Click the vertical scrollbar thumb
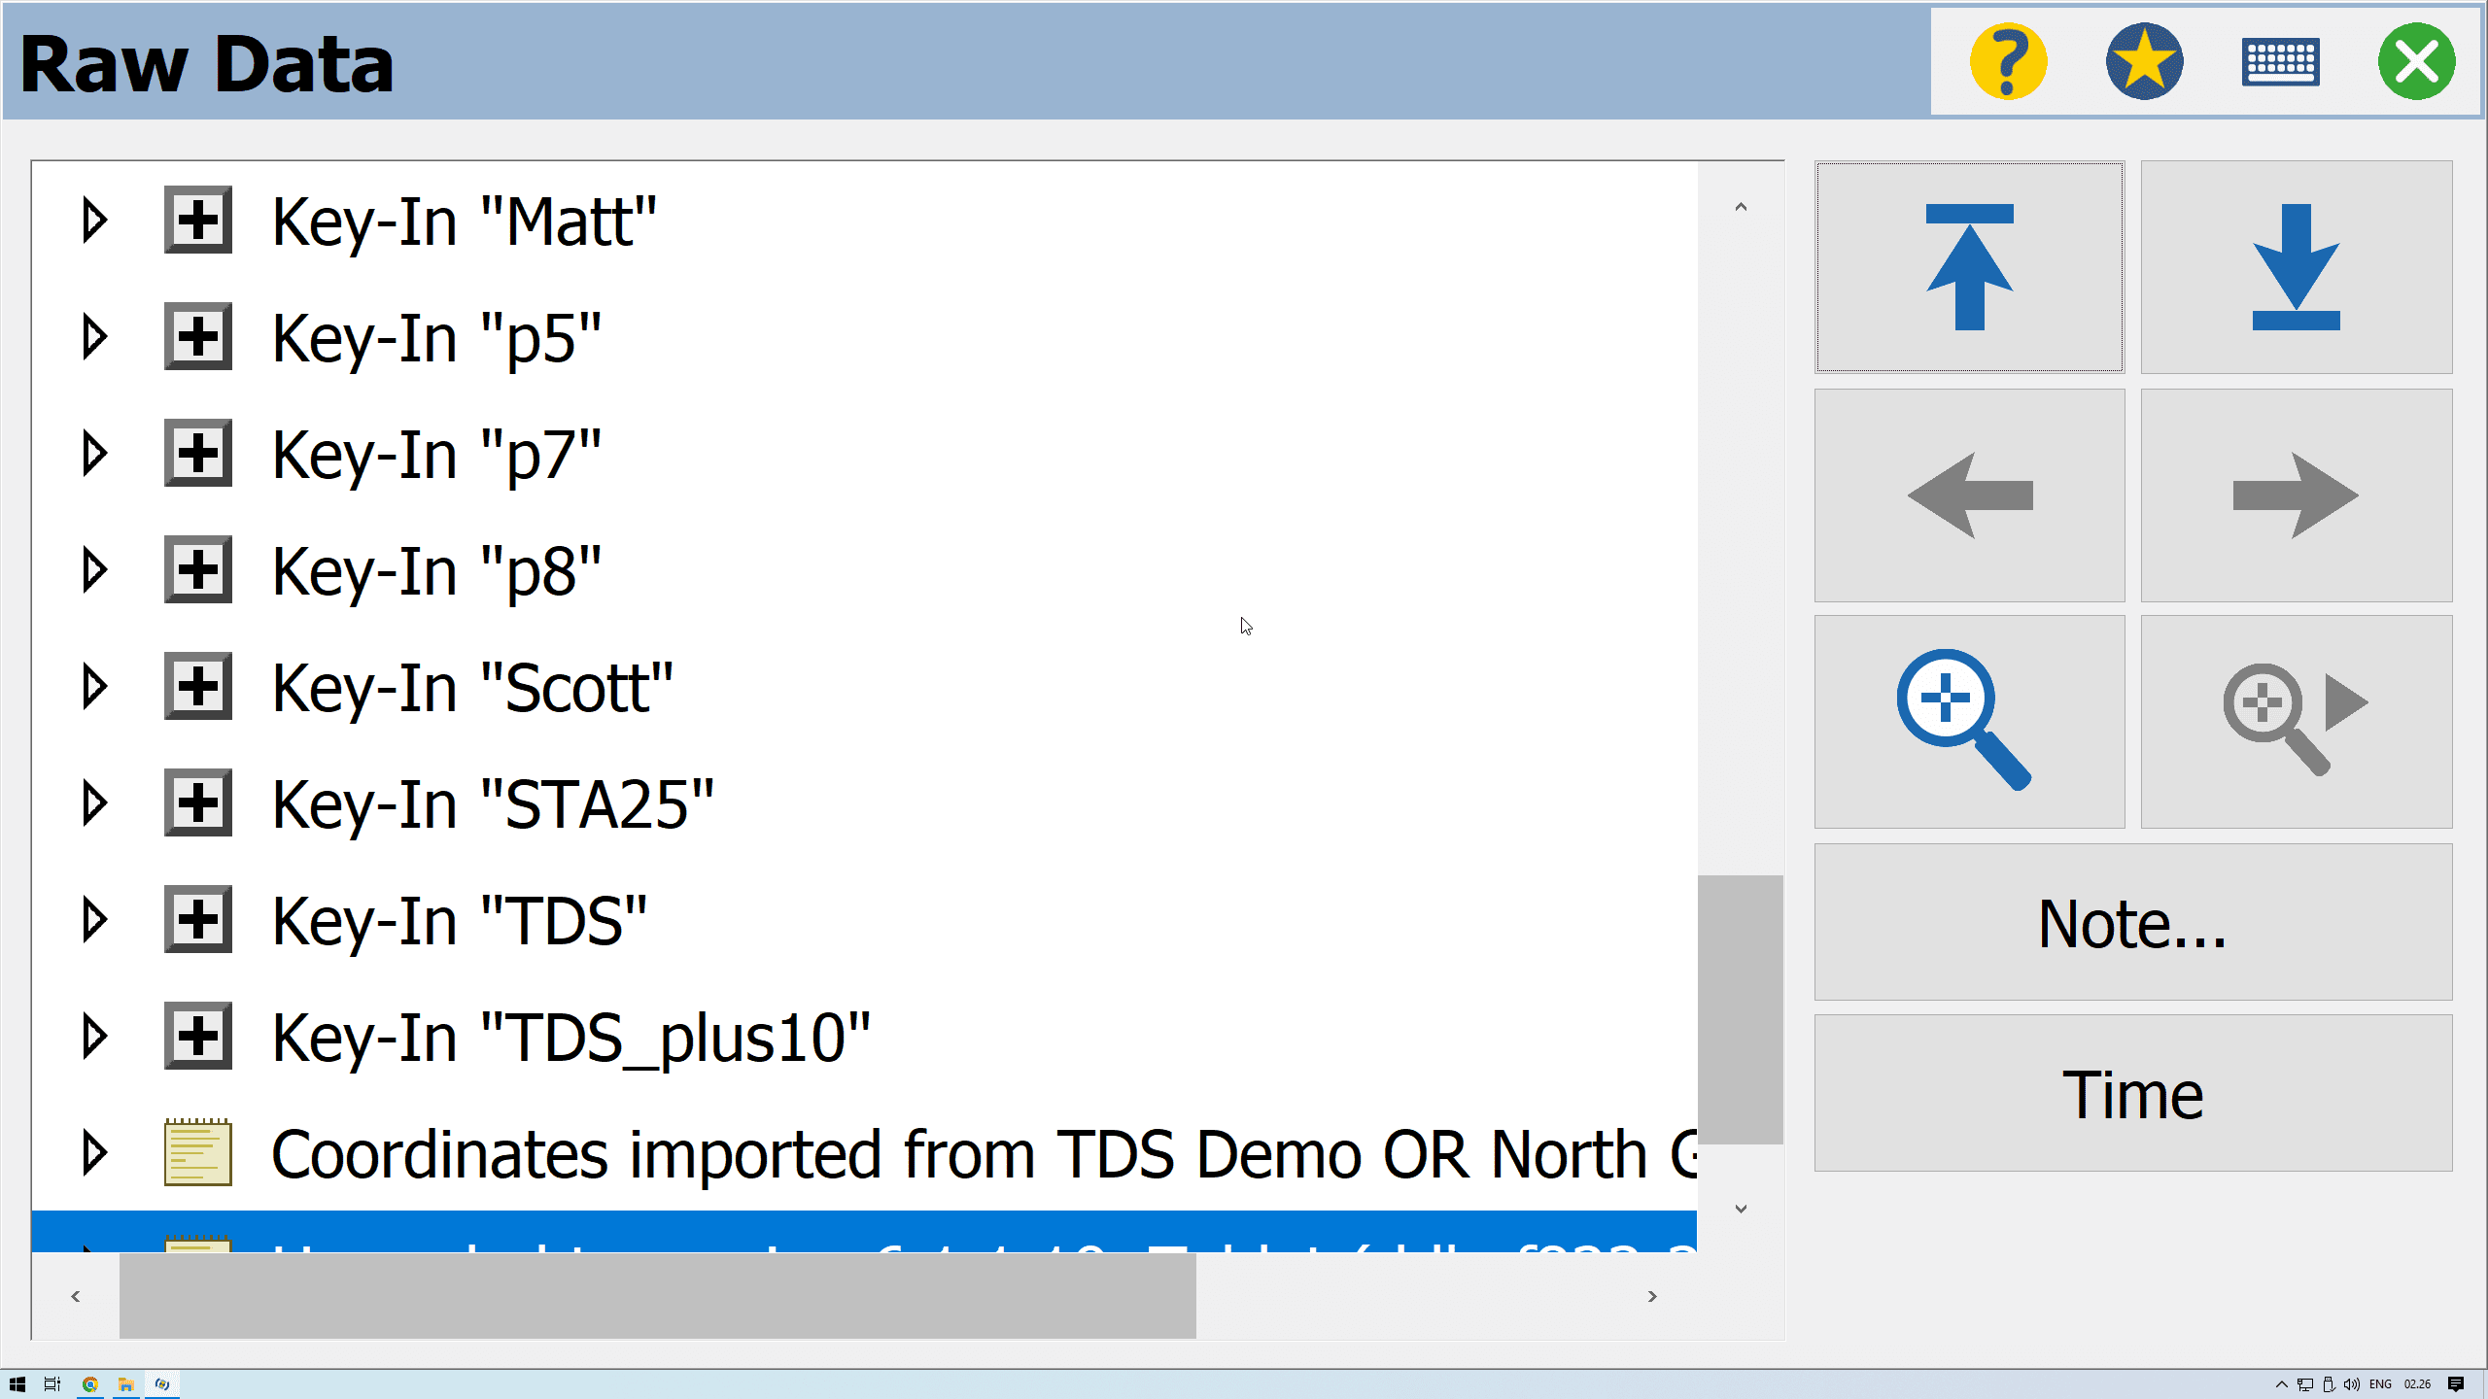Image resolution: width=2488 pixels, height=1399 pixels. [x=1740, y=1010]
